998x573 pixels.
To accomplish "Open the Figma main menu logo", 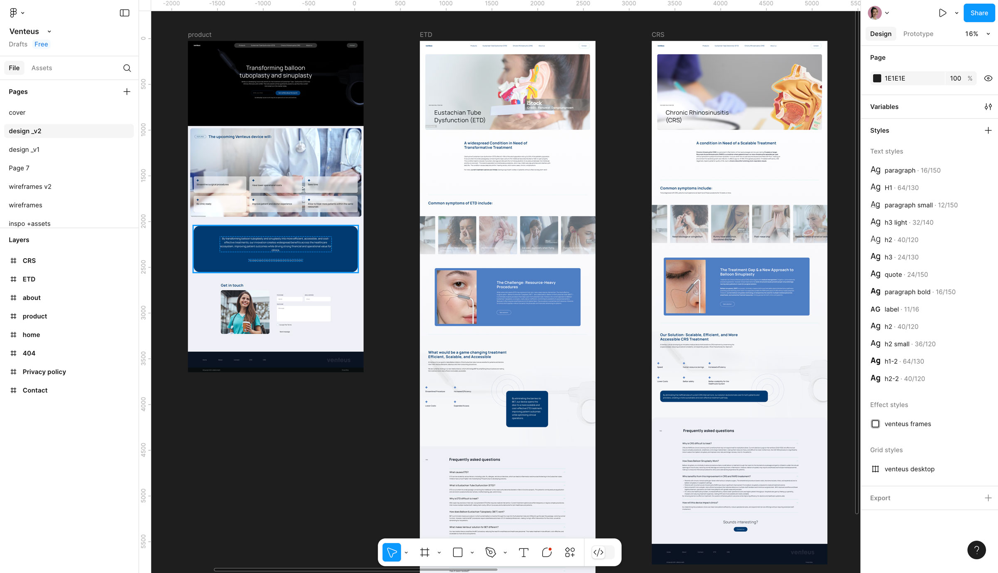I will [13, 13].
